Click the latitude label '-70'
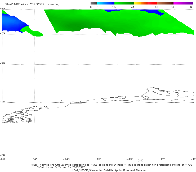 click(x=2, y=64)
